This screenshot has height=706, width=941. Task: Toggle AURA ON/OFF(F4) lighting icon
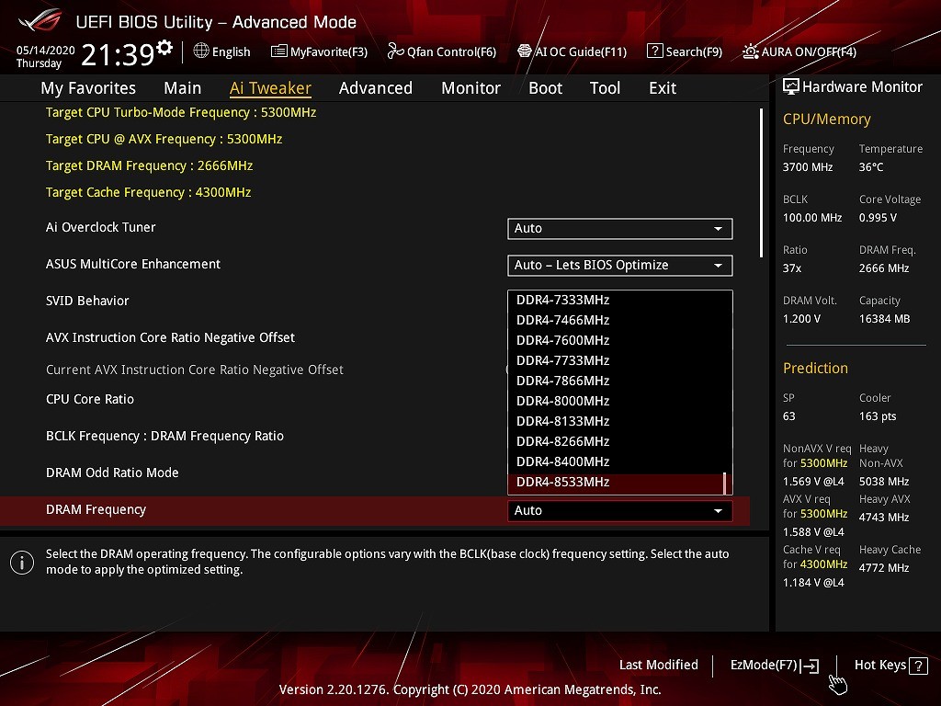(751, 51)
